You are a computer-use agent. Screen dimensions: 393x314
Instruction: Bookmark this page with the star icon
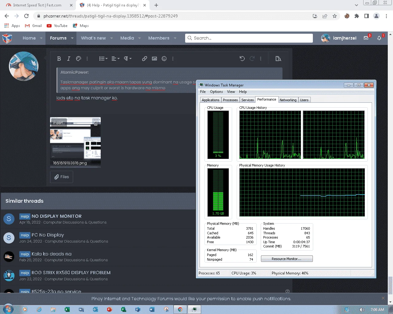pos(335,16)
